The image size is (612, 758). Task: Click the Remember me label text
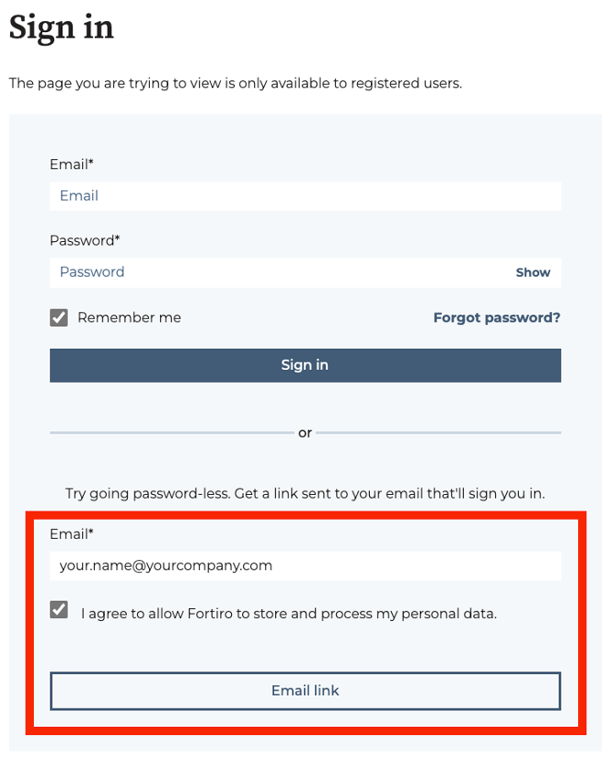[x=129, y=318]
